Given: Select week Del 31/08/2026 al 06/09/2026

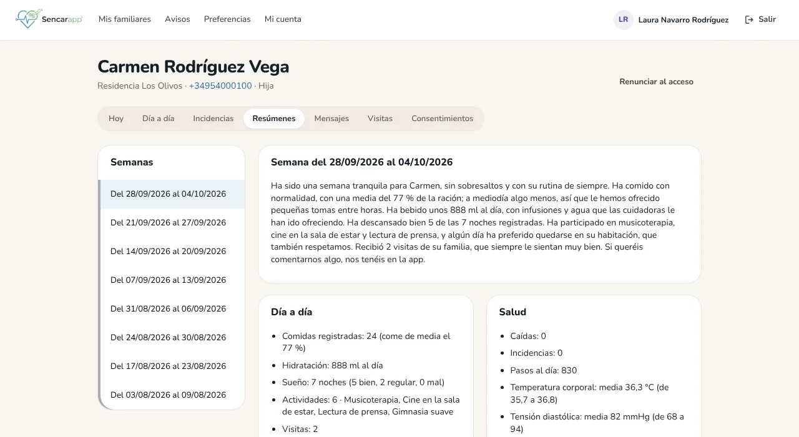Looking at the screenshot, I should coord(172,309).
